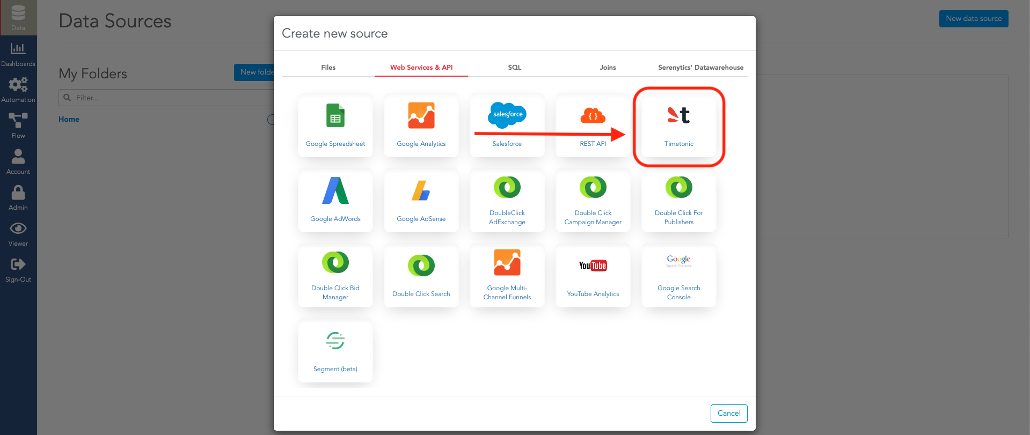The image size is (1030, 435).
Task: Pick the Google Analytics connector
Action: [x=421, y=126]
